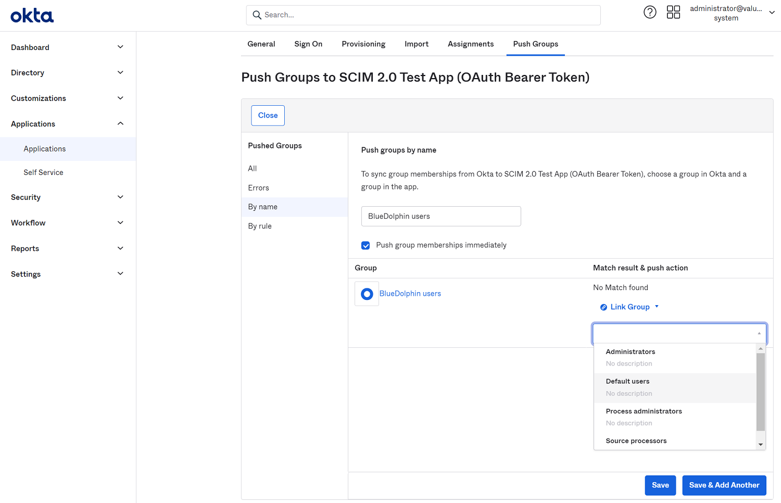Choose Source processors from the group list
The image size is (781, 503).
coord(675,441)
